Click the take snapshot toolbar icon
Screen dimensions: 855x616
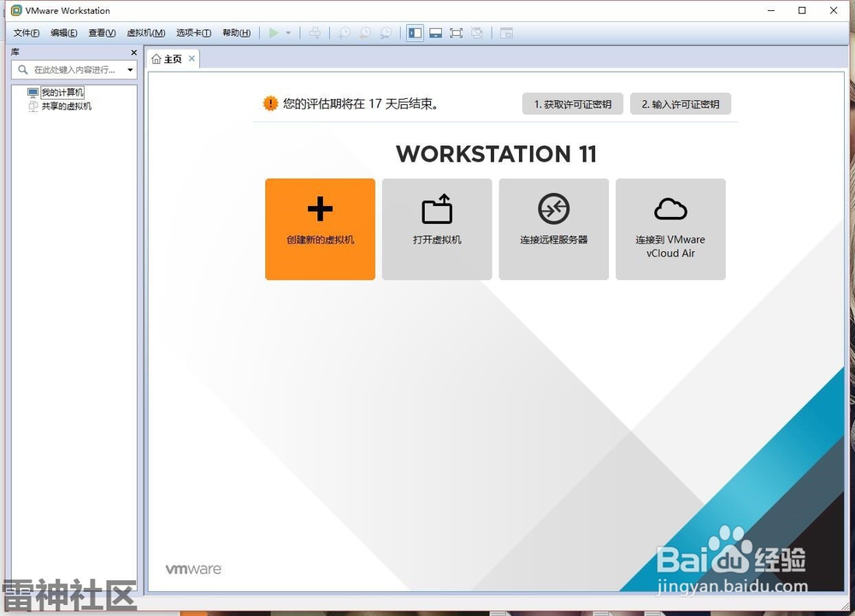(344, 33)
